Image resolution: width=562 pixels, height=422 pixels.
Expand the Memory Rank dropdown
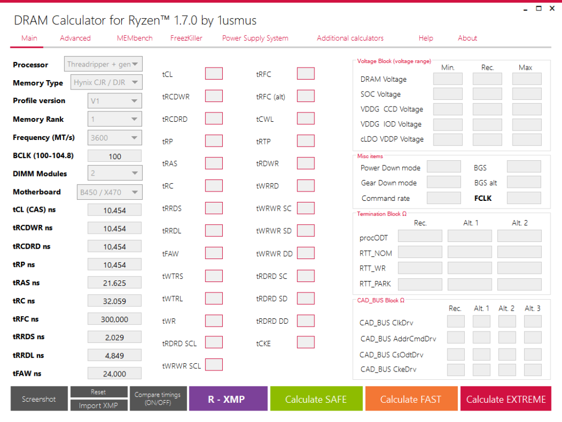click(x=115, y=119)
